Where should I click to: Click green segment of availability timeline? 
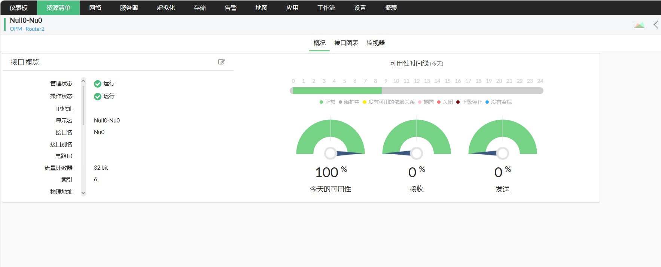337,91
